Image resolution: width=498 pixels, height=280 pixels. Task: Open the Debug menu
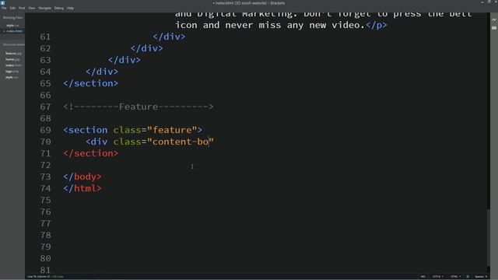tap(59, 8)
